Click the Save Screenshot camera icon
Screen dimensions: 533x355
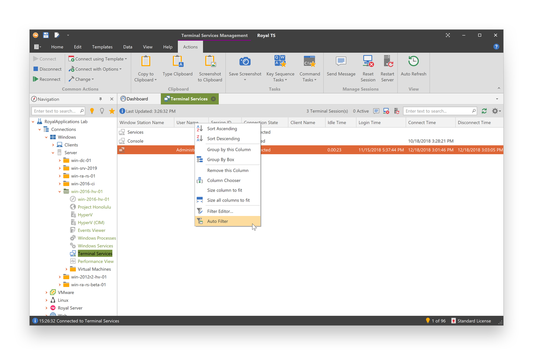coord(245,62)
